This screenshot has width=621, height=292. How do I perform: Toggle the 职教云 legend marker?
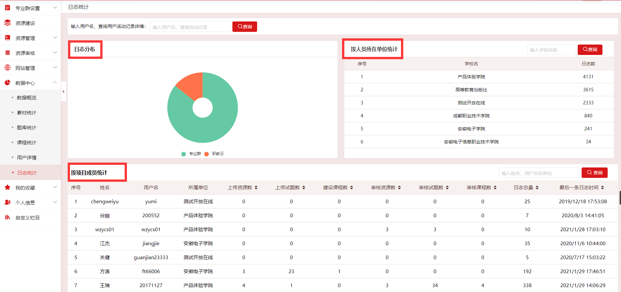pyautogui.click(x=206, y=154)
